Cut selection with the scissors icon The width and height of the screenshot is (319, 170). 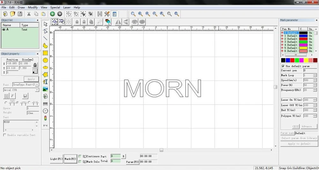pos(29,14)
